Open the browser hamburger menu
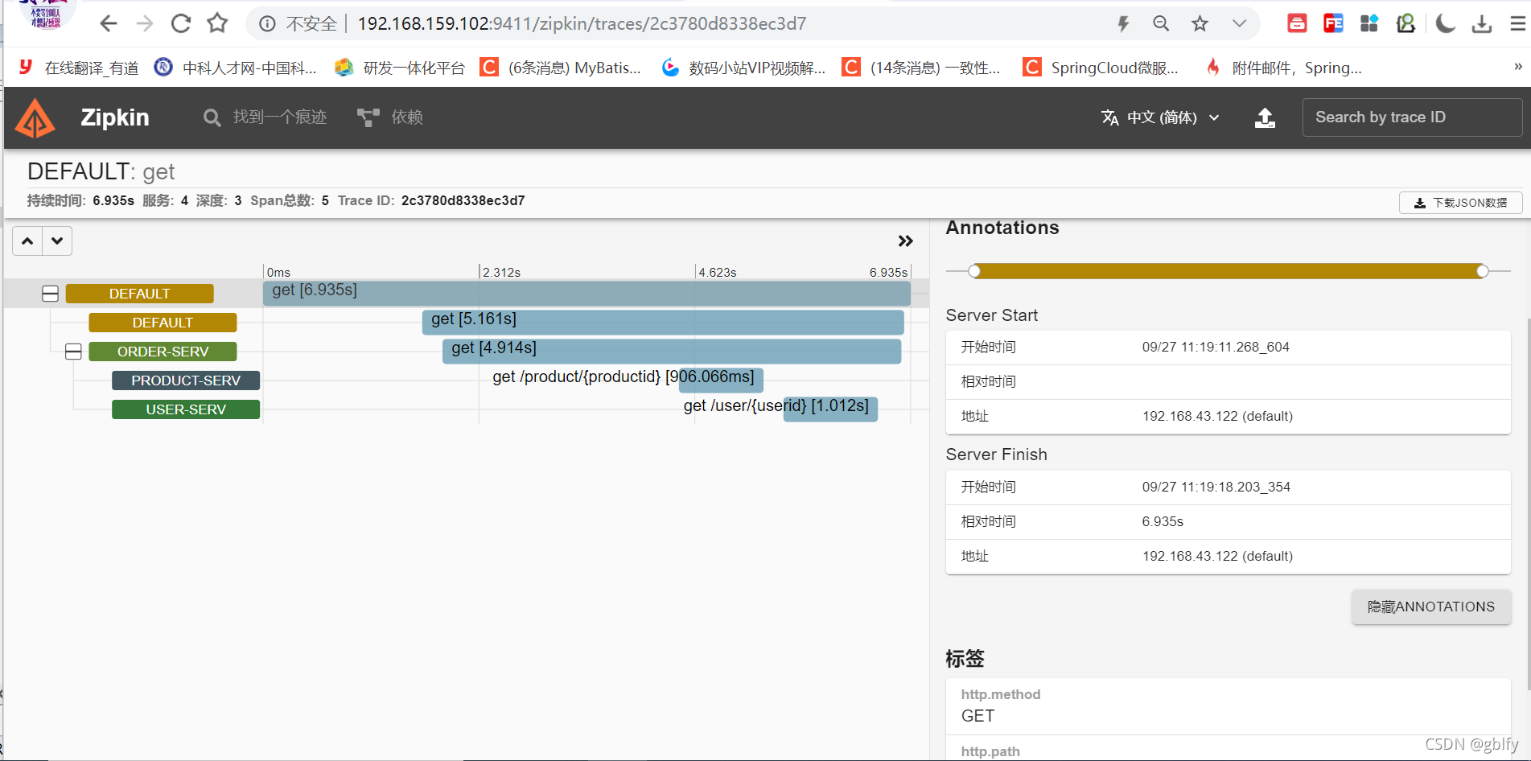1531x761 pixels. click(x=1517, y=24)
